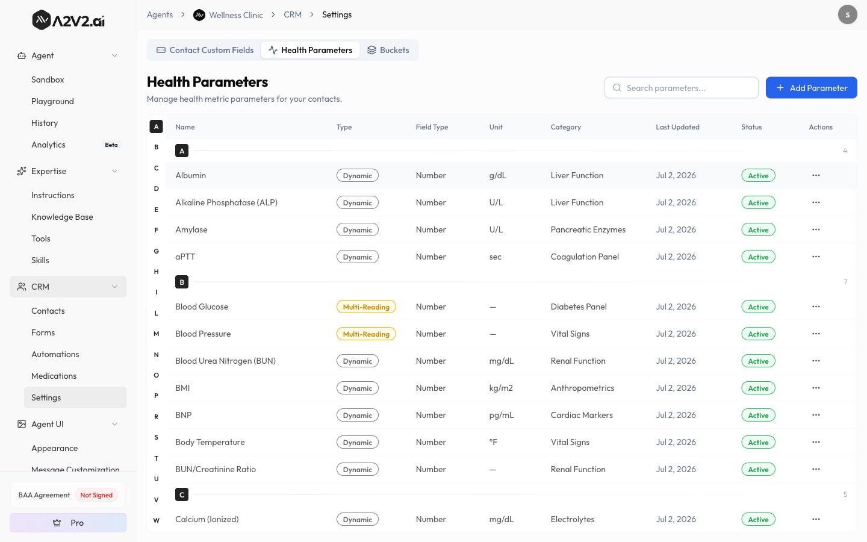Click Multi-Reading badge for Blood Glucose

366,307
